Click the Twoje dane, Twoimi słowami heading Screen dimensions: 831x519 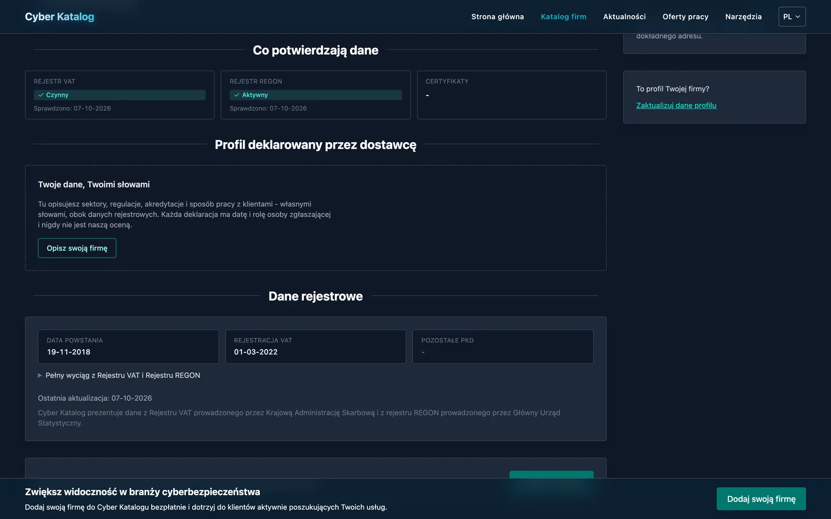click(94, 184)
